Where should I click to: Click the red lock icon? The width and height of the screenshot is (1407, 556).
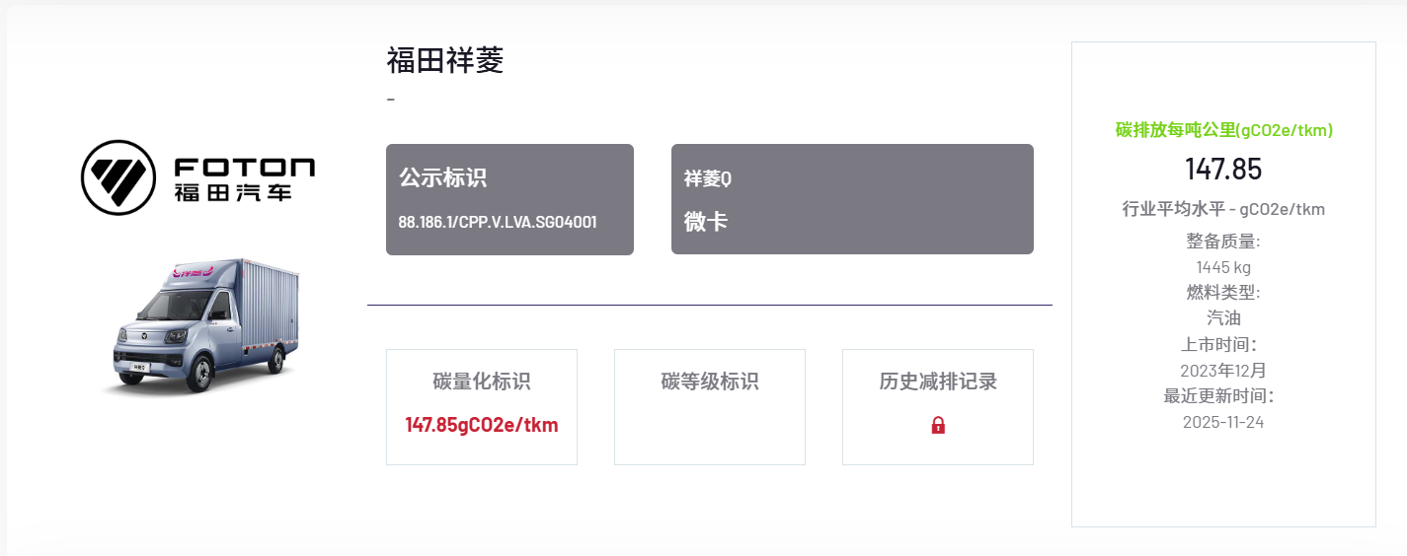point(938,426)
